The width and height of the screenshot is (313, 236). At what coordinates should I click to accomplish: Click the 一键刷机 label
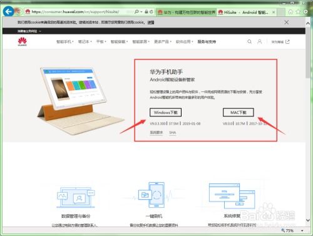tap(154, 216)
